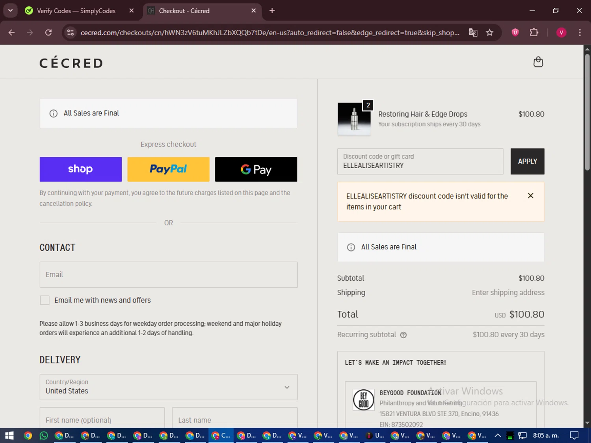Open the shopping bag cart icon
The width and height of the screenshot is (591, 443).
[538, 62]
